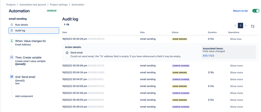261x112 pixels.
Task: Click 'Field value changed' text
Action: click(x=214, y=51)
